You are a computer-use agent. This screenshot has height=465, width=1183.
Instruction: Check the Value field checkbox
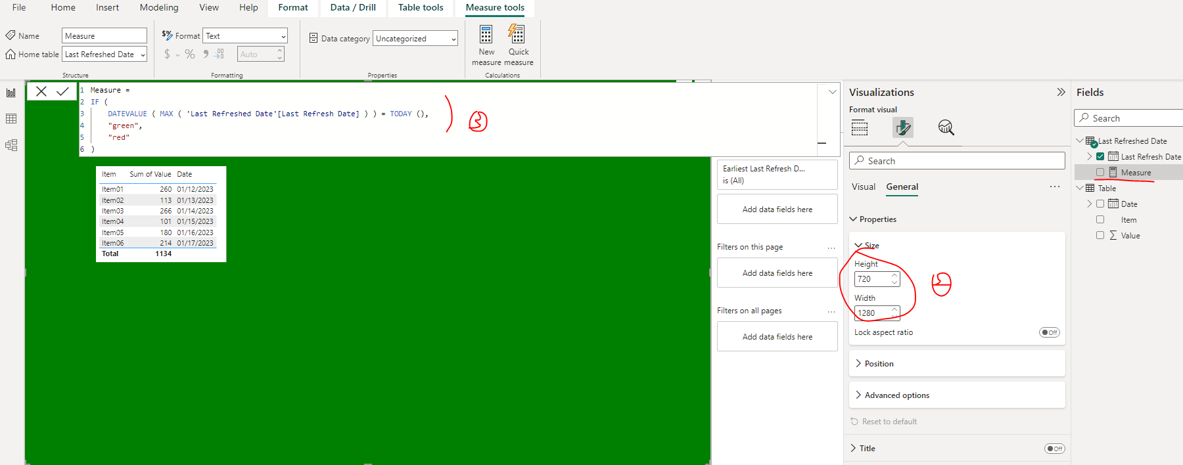1100,235
